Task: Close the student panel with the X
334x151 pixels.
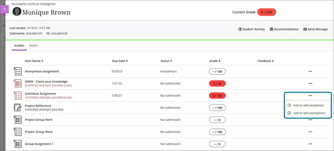Action: click(4, 9)
